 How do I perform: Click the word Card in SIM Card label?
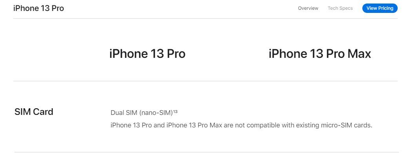[43, 112]
